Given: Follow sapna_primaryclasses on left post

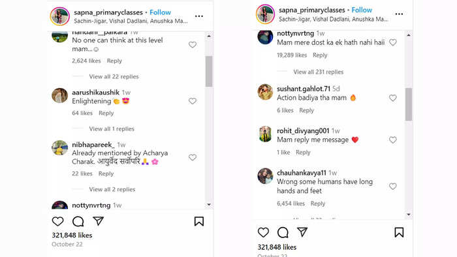Looking at the screenshot, I should (x=160, y=12).
